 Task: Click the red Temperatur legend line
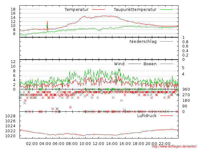point(98,10)
